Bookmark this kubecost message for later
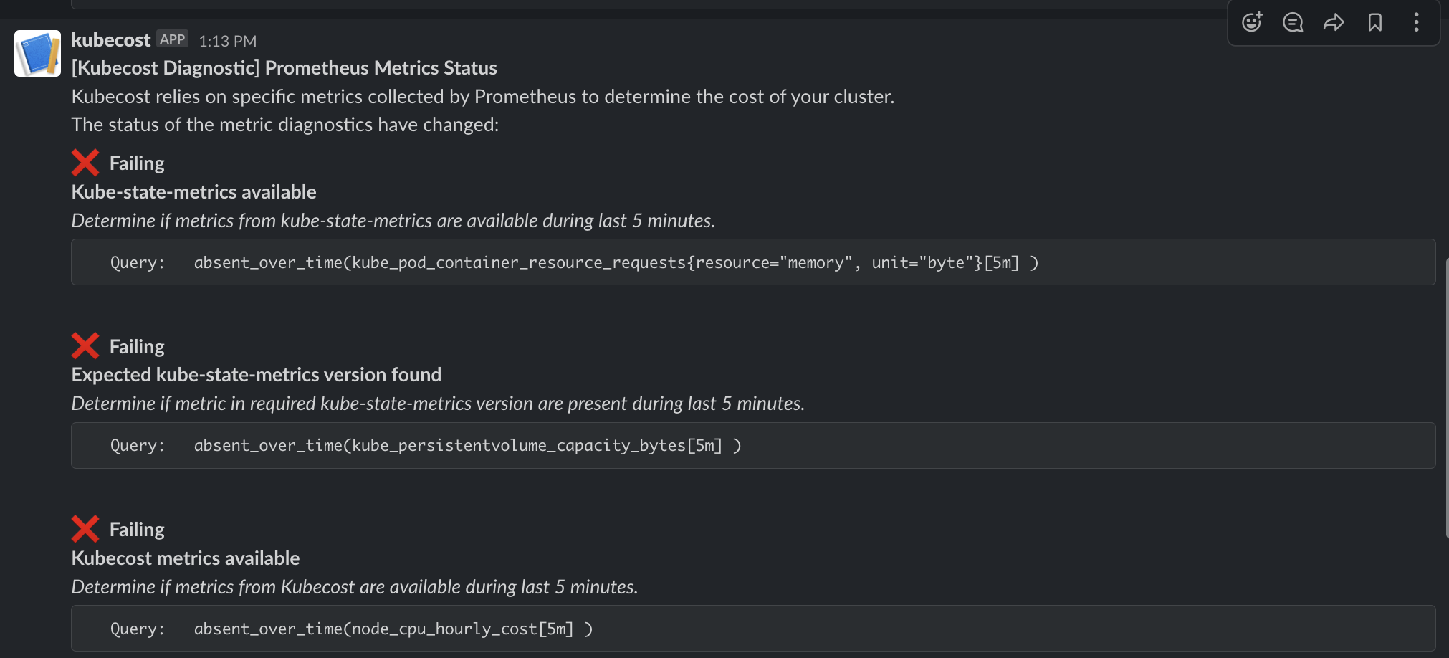 [1374, 22]
